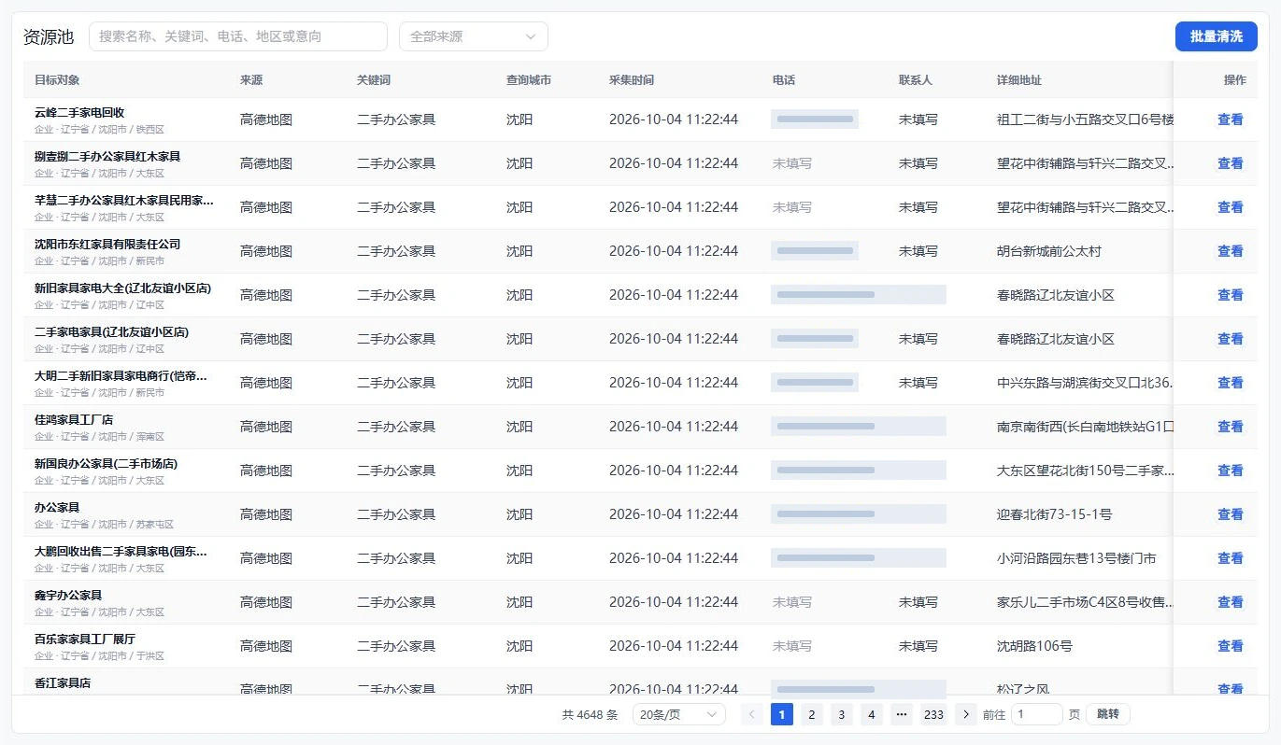Click the masked phone for 佳鸿家具工厂店
The image size is (1281, 745).
pyautogui.click(x=859, y=427)
